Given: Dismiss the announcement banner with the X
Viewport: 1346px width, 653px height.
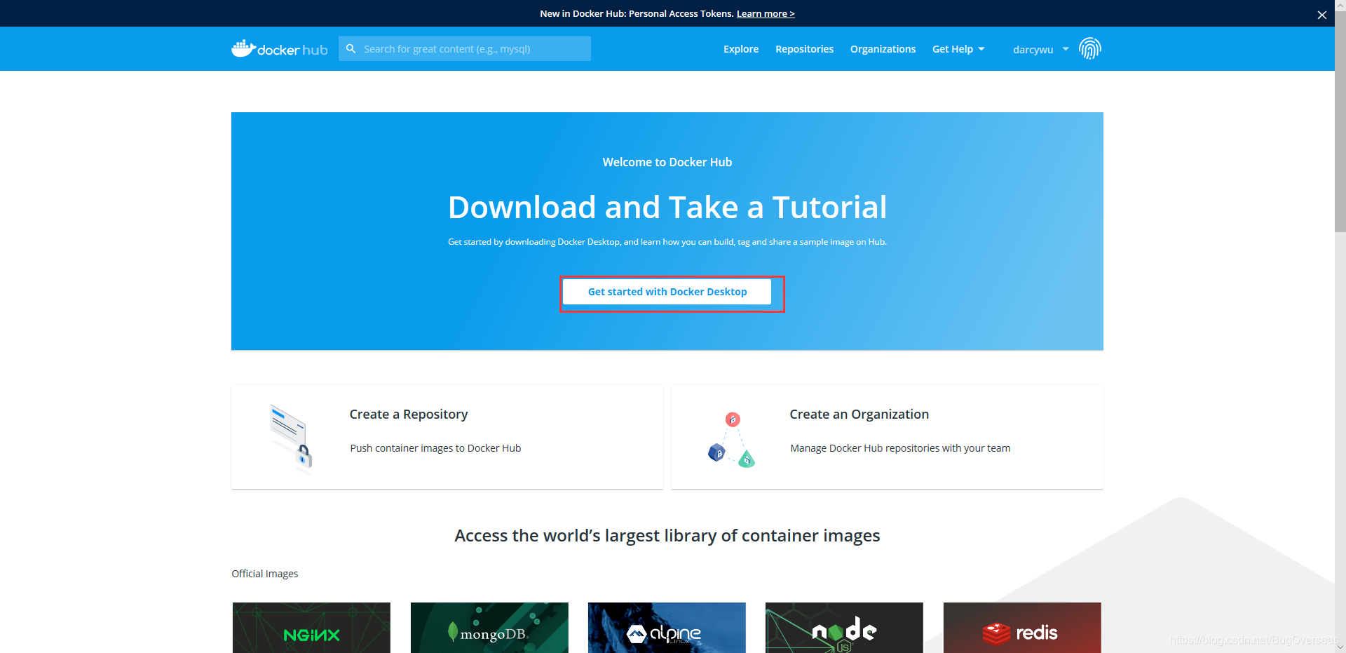Looking at the screenshot, I should [x=1322, y=15].
